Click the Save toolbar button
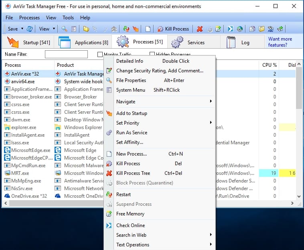Screen dimensions: 304x250 coord(12,29)
